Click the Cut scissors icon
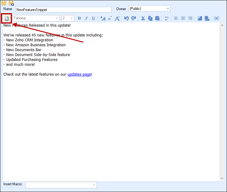227x192 pixels. coord(143,18)
